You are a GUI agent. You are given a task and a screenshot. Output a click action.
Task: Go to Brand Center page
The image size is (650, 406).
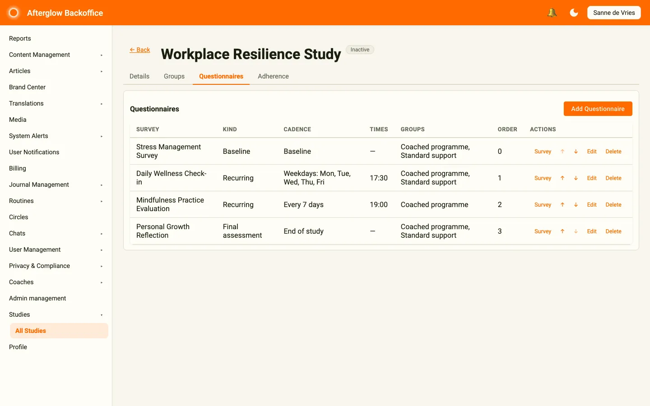[x=56, y=87]
